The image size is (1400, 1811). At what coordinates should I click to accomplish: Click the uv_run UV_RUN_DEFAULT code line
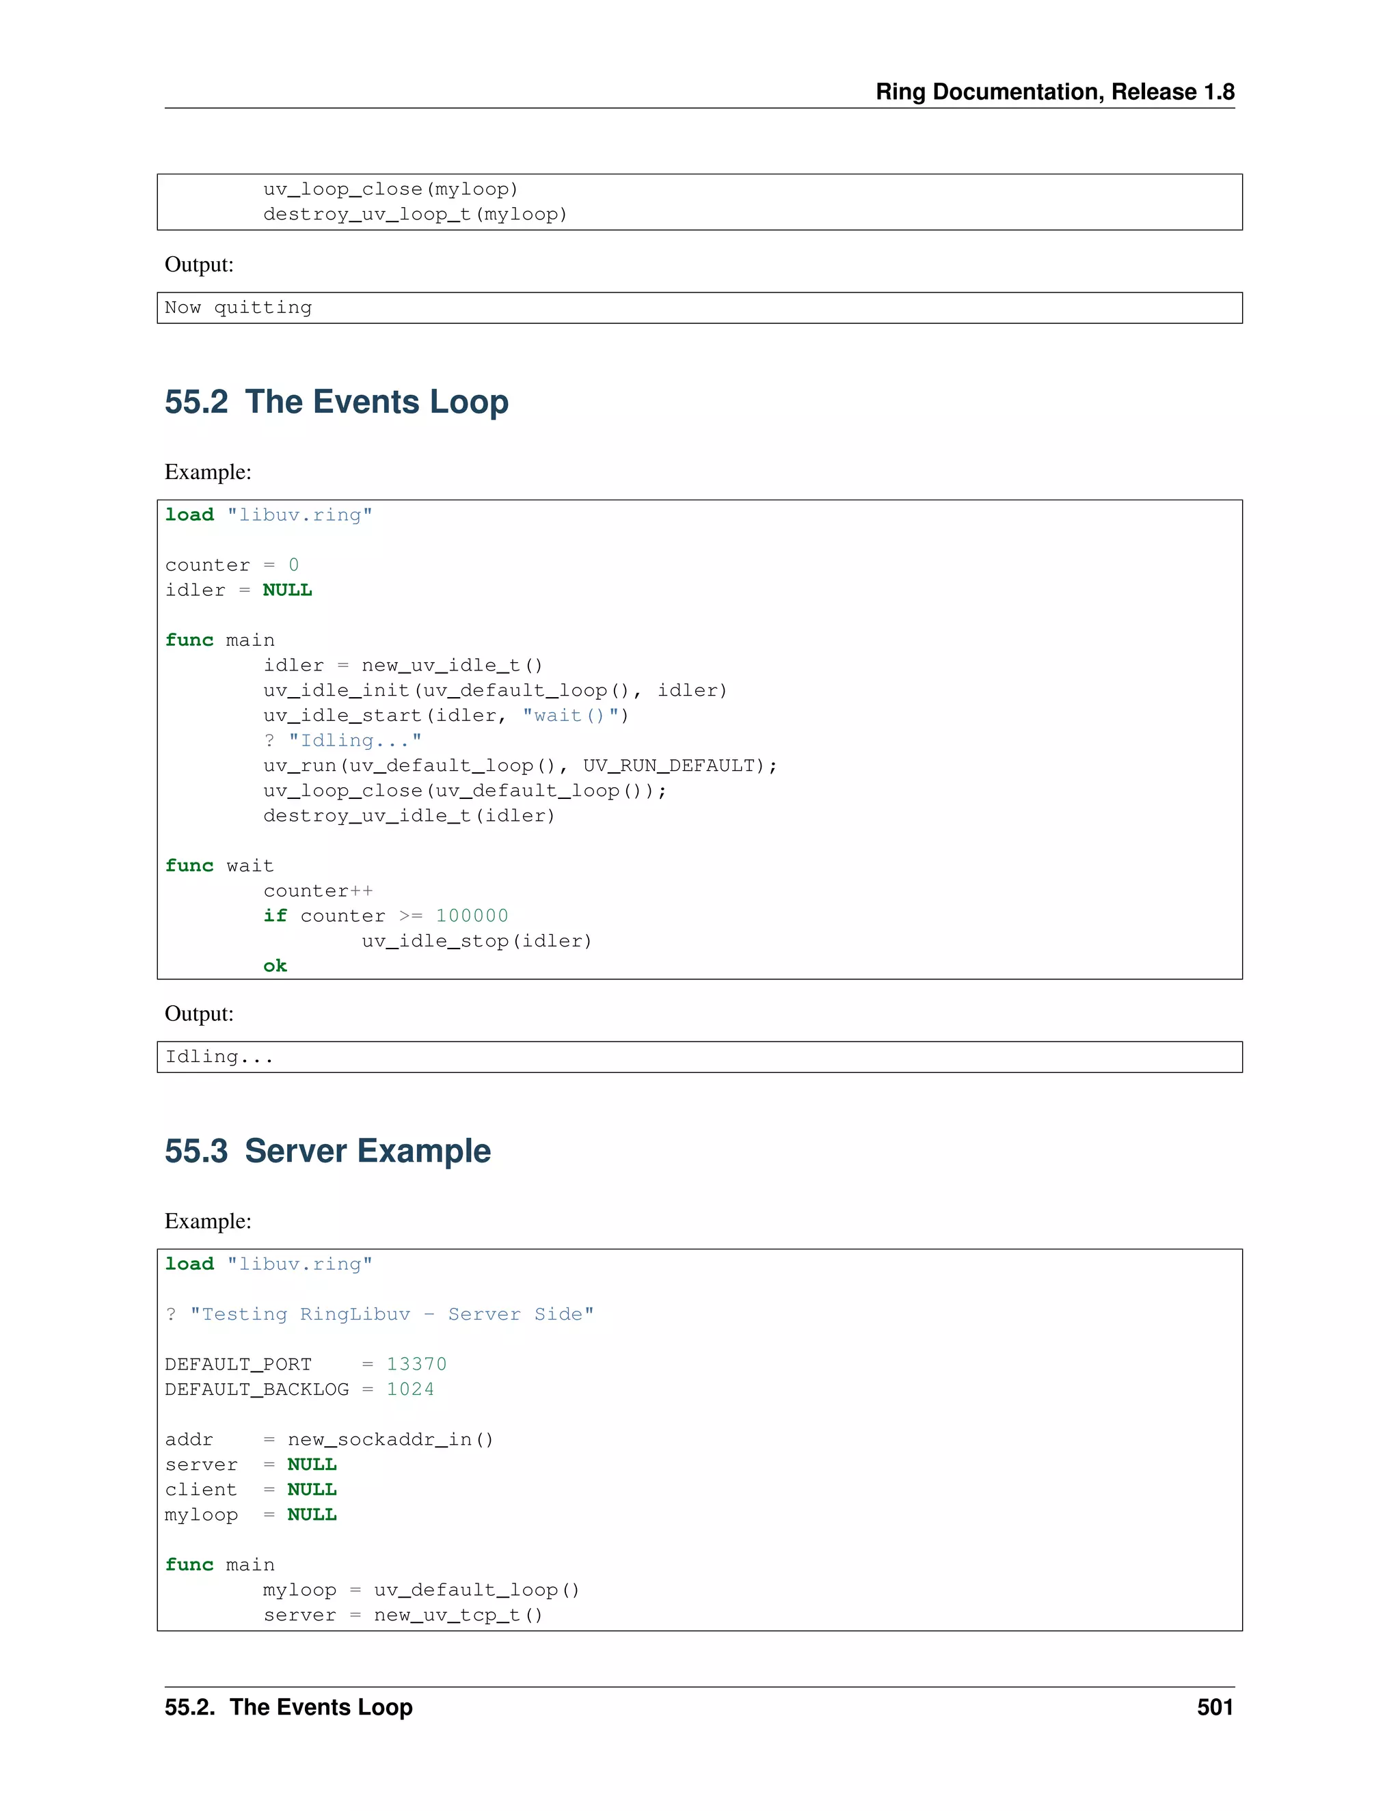tap(520, 765)
